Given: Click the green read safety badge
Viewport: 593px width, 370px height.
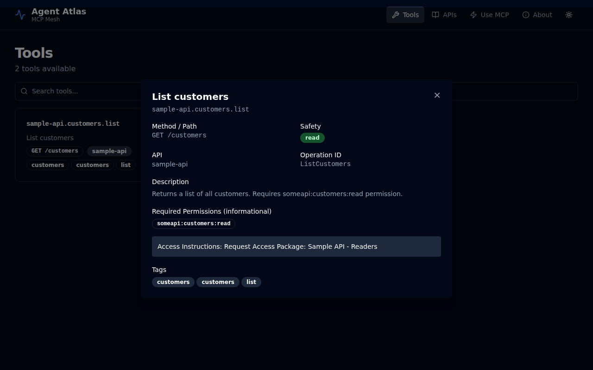Looking at the screenshot, I should click(x=312, y=138).
